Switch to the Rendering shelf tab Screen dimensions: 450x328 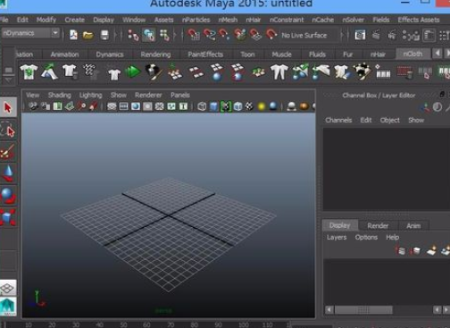pos(155,55)
